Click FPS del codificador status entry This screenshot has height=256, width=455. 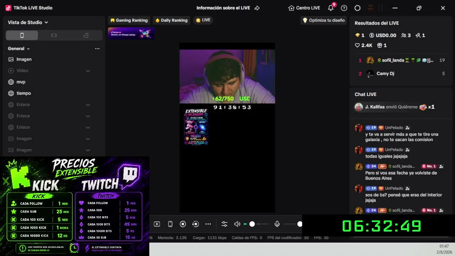click(288, 238)
